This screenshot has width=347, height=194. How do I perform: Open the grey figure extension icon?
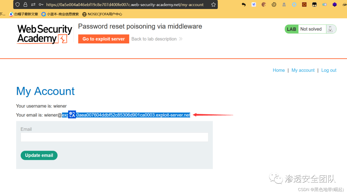click(284, 5)
